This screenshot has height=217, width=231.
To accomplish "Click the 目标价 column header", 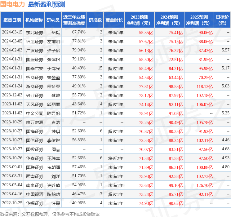I will [222, 20].
